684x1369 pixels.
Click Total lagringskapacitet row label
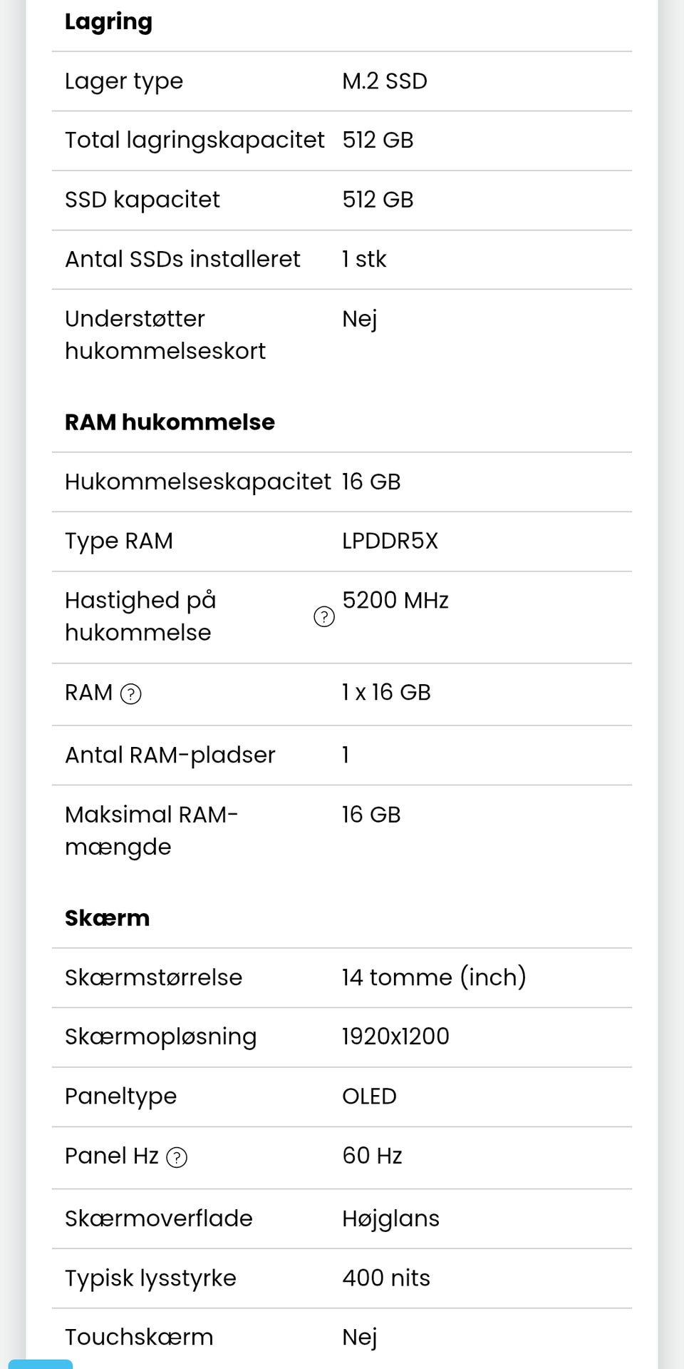195,140
